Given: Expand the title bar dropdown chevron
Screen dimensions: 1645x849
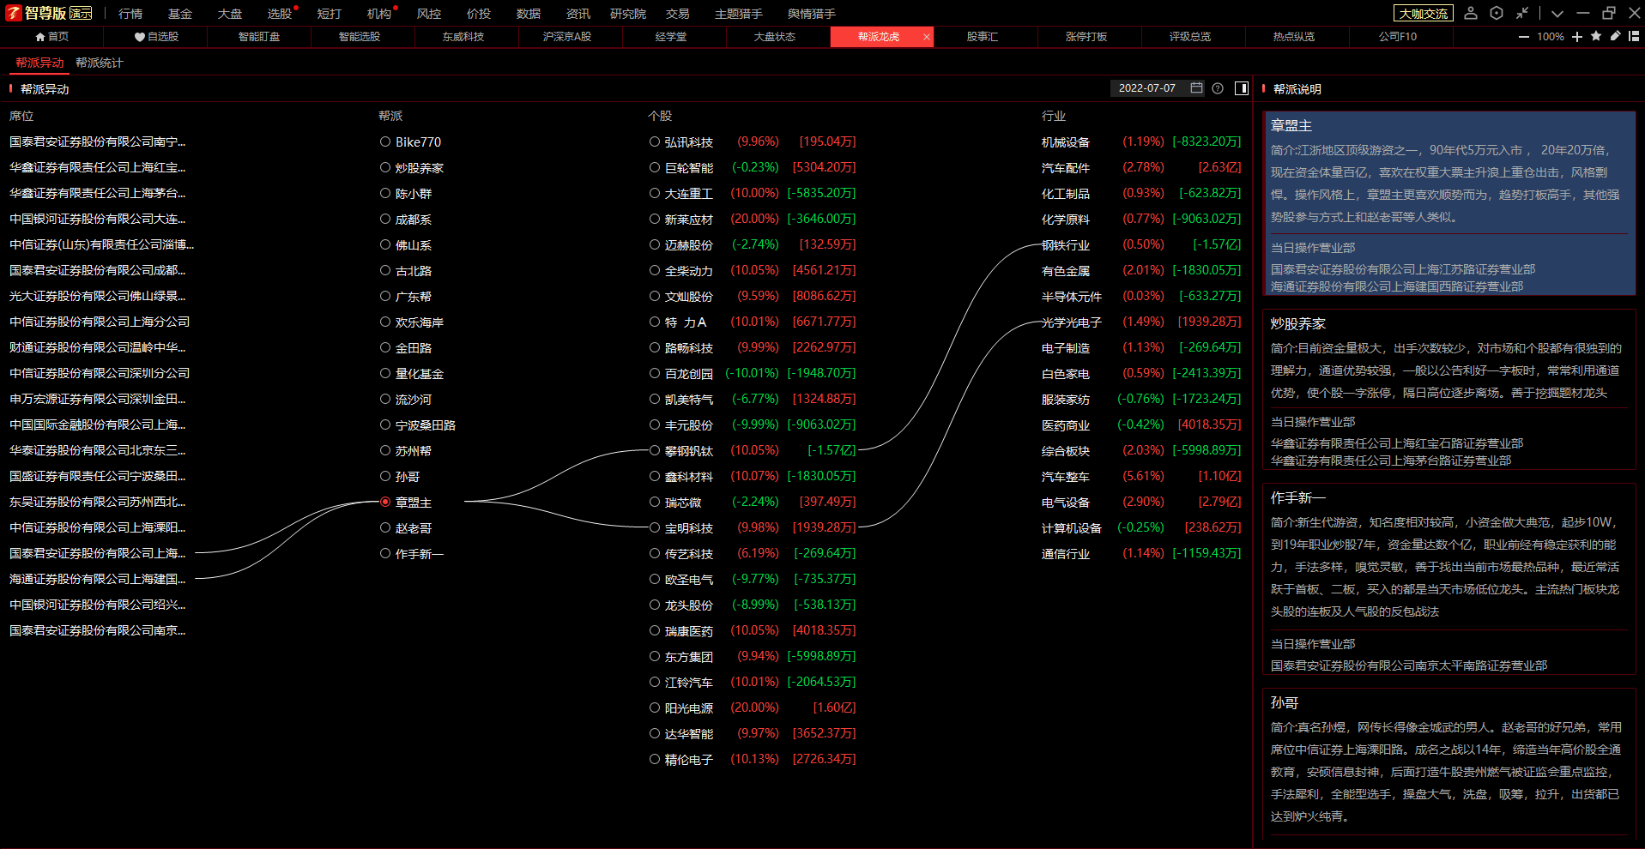Looking at the screenshot, I should pyautogui.click(x=1557, y=13).
